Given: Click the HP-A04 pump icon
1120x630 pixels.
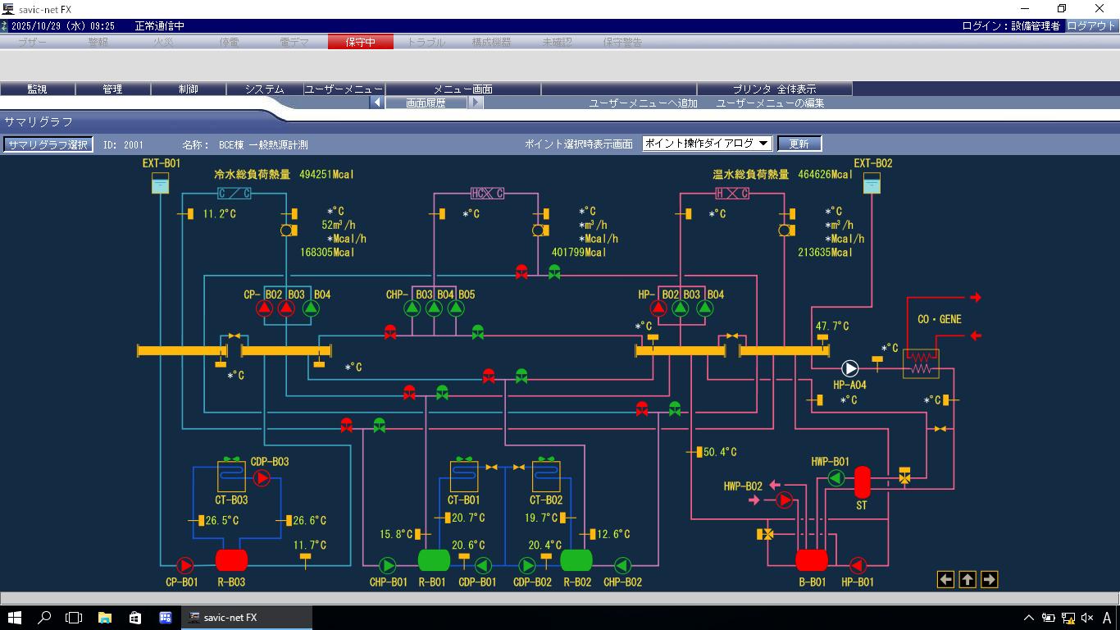Looking at the screenshot, I should [x=849, y=369].
